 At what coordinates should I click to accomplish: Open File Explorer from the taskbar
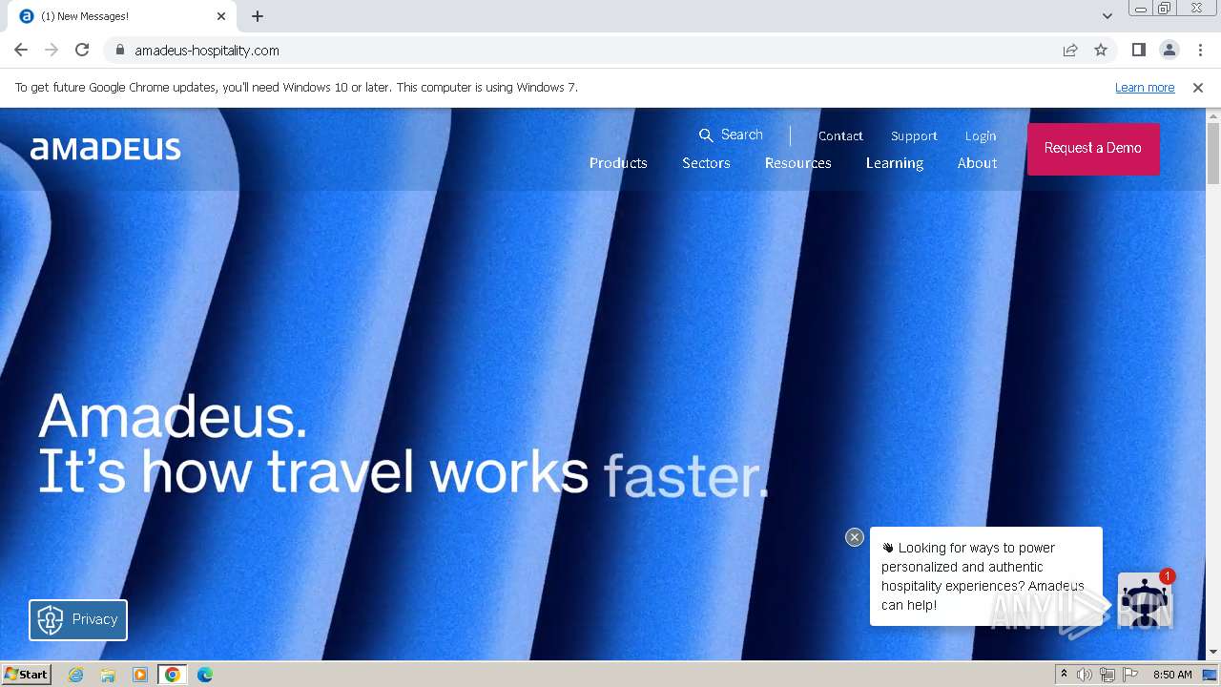tap(108, 675)
